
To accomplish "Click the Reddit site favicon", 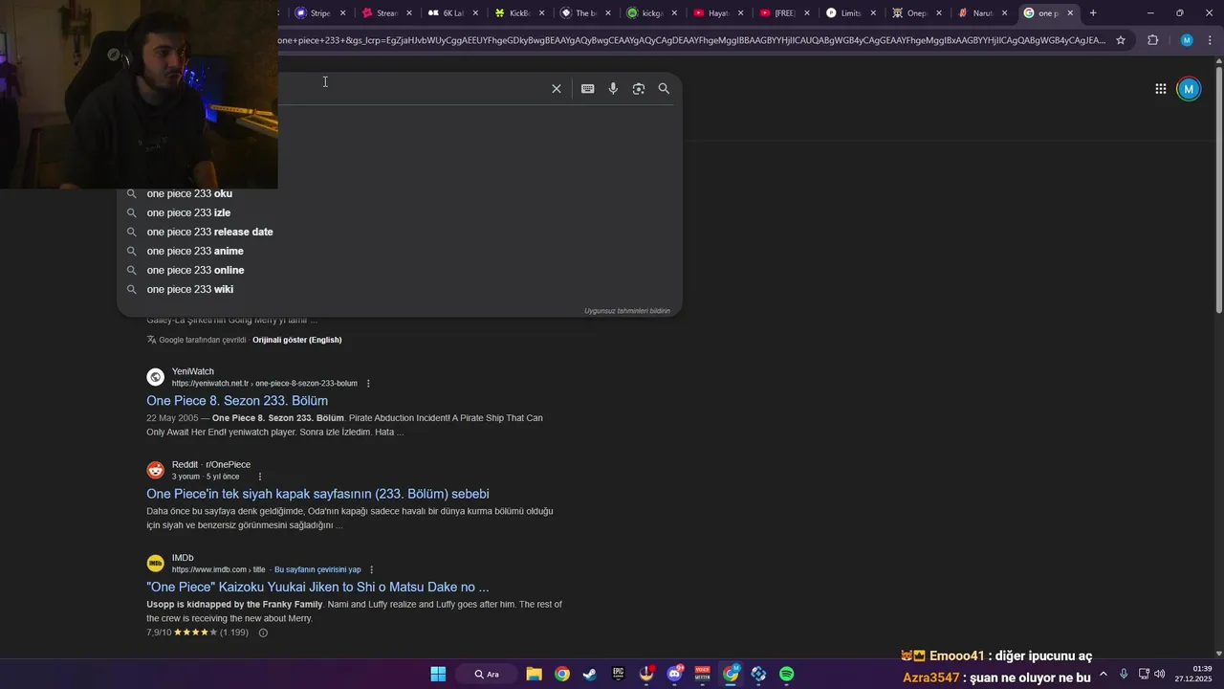I will (155, 470).
